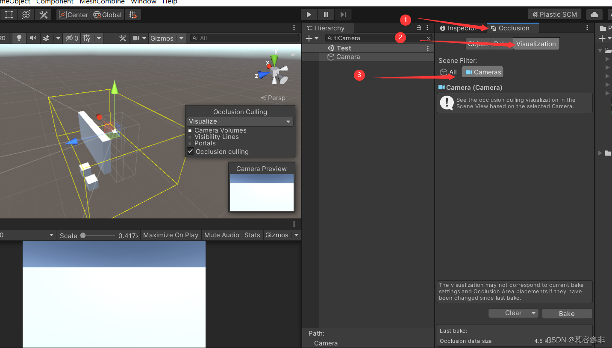Toggle scene view lighting bulb icon
This screenshot has height=348, width=612.
tap(19, 38)
